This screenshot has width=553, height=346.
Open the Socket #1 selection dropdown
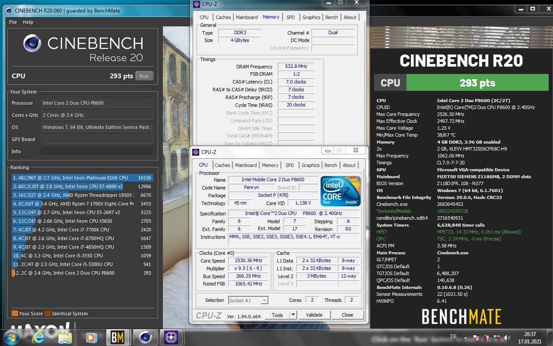click(x=248, y=300)
